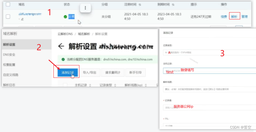This screenshot has height=132, width=256.
Task: Open the TTL dropdown showing 10 分钟
Action: tap(209, 125)
